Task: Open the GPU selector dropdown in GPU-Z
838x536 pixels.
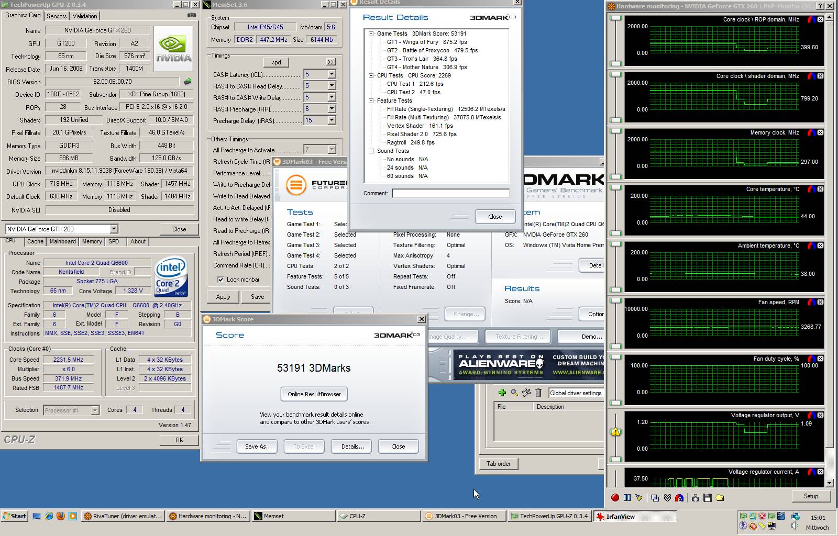Action: [114, 229]
